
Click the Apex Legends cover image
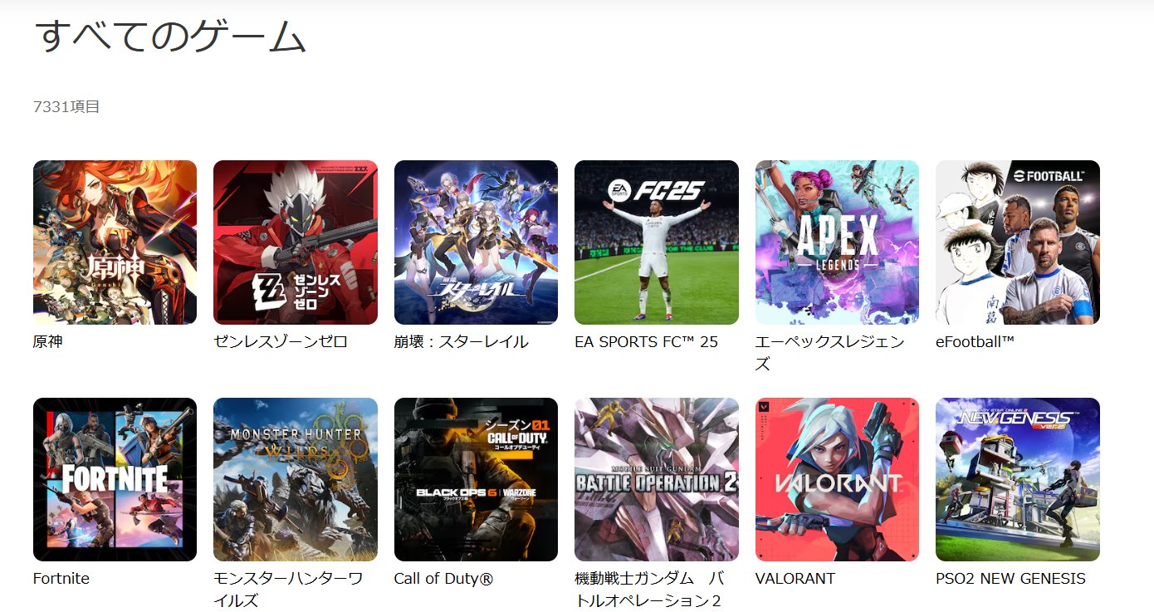point(837,242)
